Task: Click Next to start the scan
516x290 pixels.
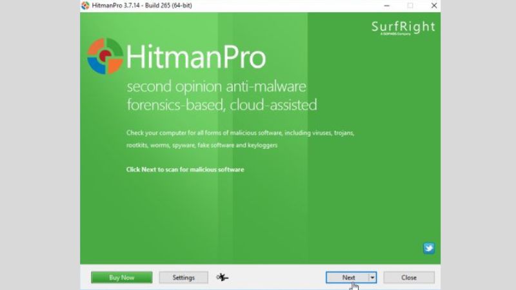Action: [x=347, y=278]
